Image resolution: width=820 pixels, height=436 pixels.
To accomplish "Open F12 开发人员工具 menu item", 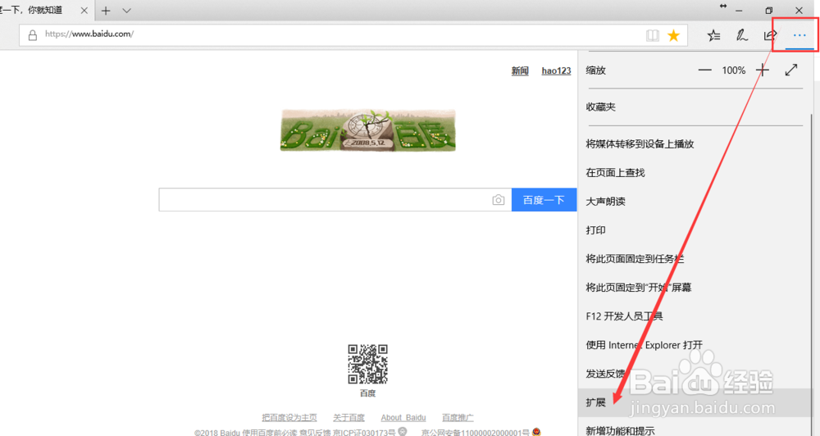I will pyautogui.click(x=695, y=316).
